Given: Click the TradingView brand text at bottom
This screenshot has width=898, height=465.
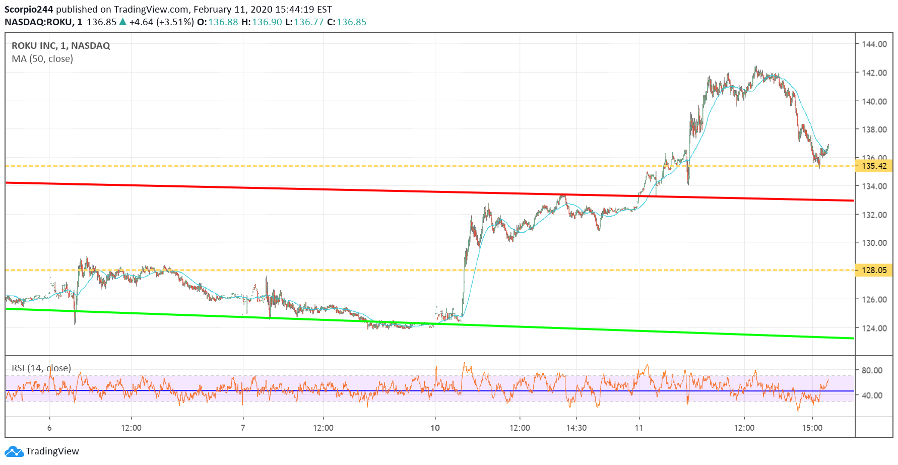Looking at the screenshot, I should 52,451.
